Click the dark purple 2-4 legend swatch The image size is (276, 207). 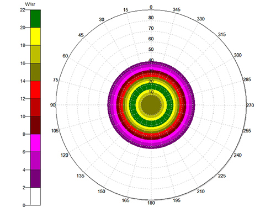35,178
